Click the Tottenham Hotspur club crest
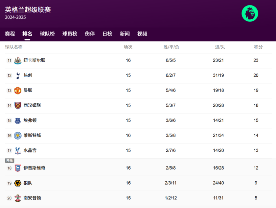The height and width of the screenshot is (208, 276). [x=18, y=75]
